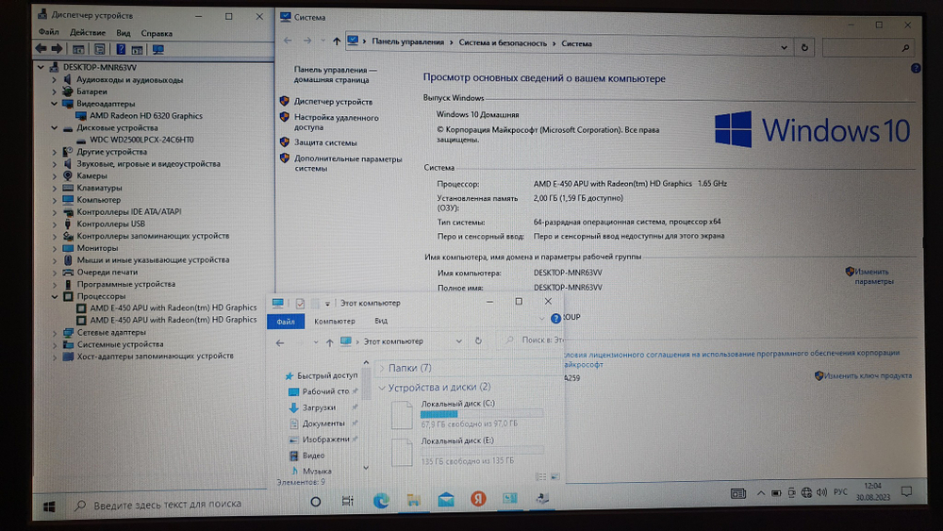Open the Файл menu in Device Manager
Image resolution: width=943 pixels, height=531 pixels.
(49, 32)
